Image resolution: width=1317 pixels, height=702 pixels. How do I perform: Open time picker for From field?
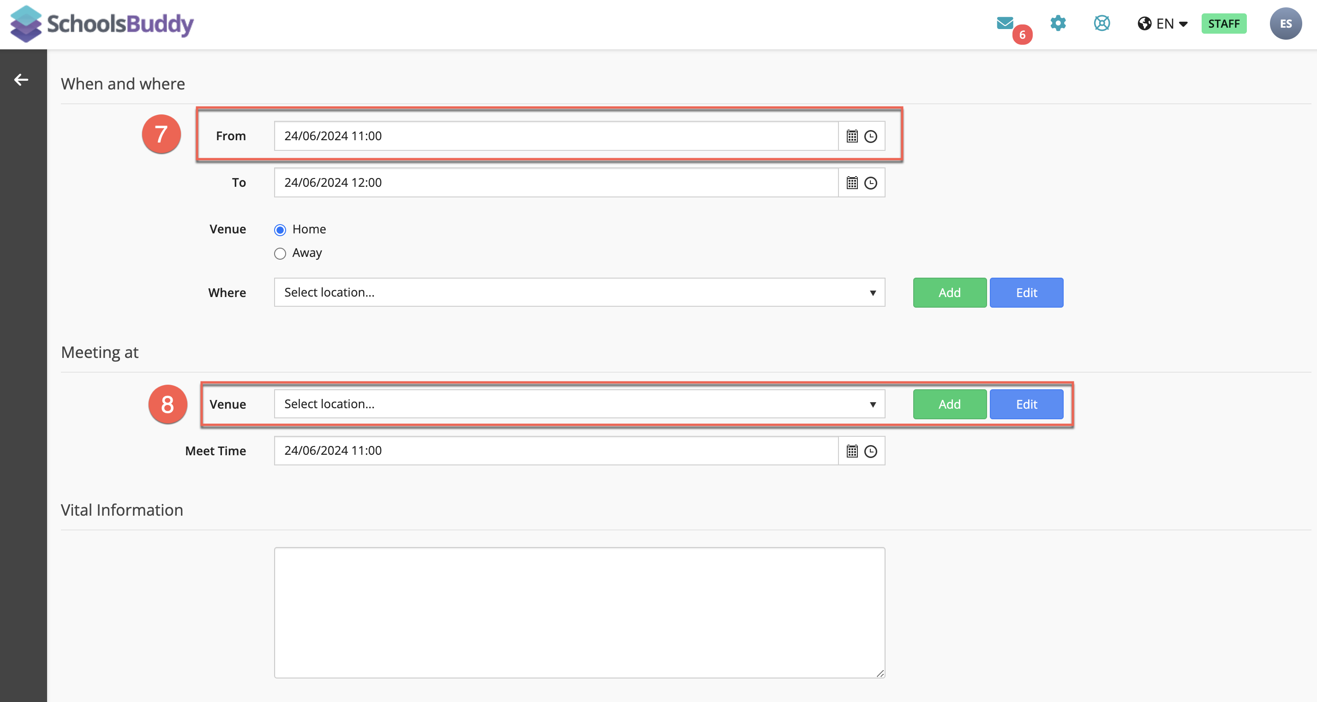pyautogui.click(x=870, y=137)
